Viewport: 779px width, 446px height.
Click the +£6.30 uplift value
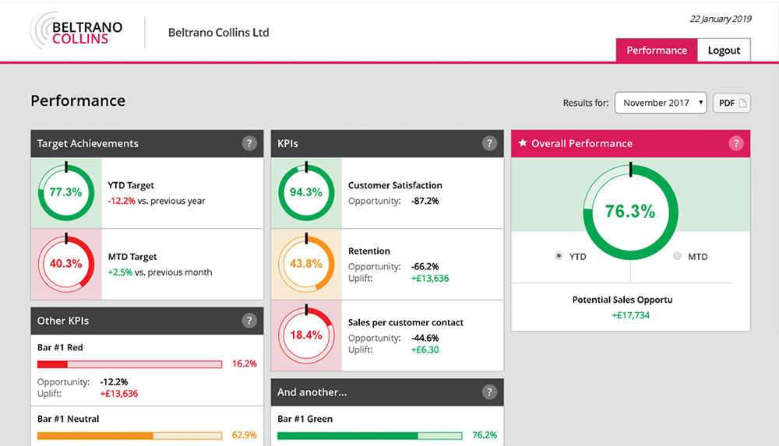click(425, 349)
